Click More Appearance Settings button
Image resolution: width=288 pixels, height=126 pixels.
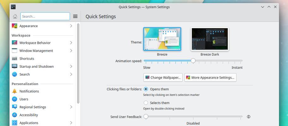click(x=210, y=77)
